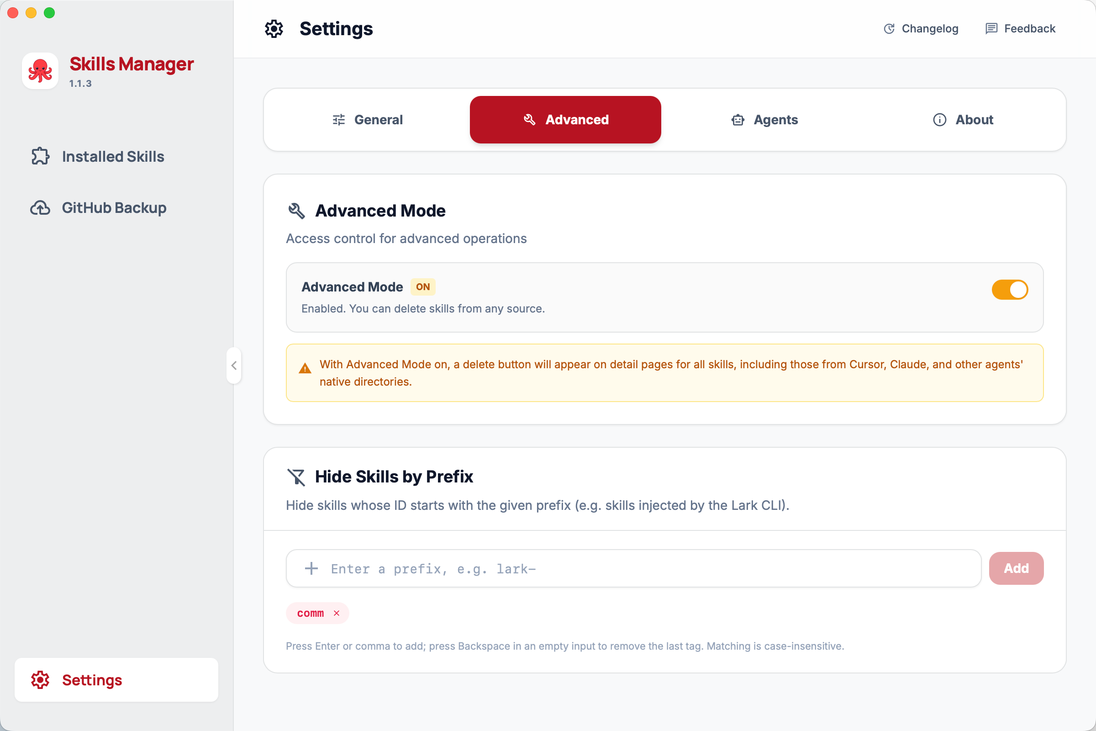
Task: Click the wrench icon beside Advanced Mode
Action: (x=297, y=211)
